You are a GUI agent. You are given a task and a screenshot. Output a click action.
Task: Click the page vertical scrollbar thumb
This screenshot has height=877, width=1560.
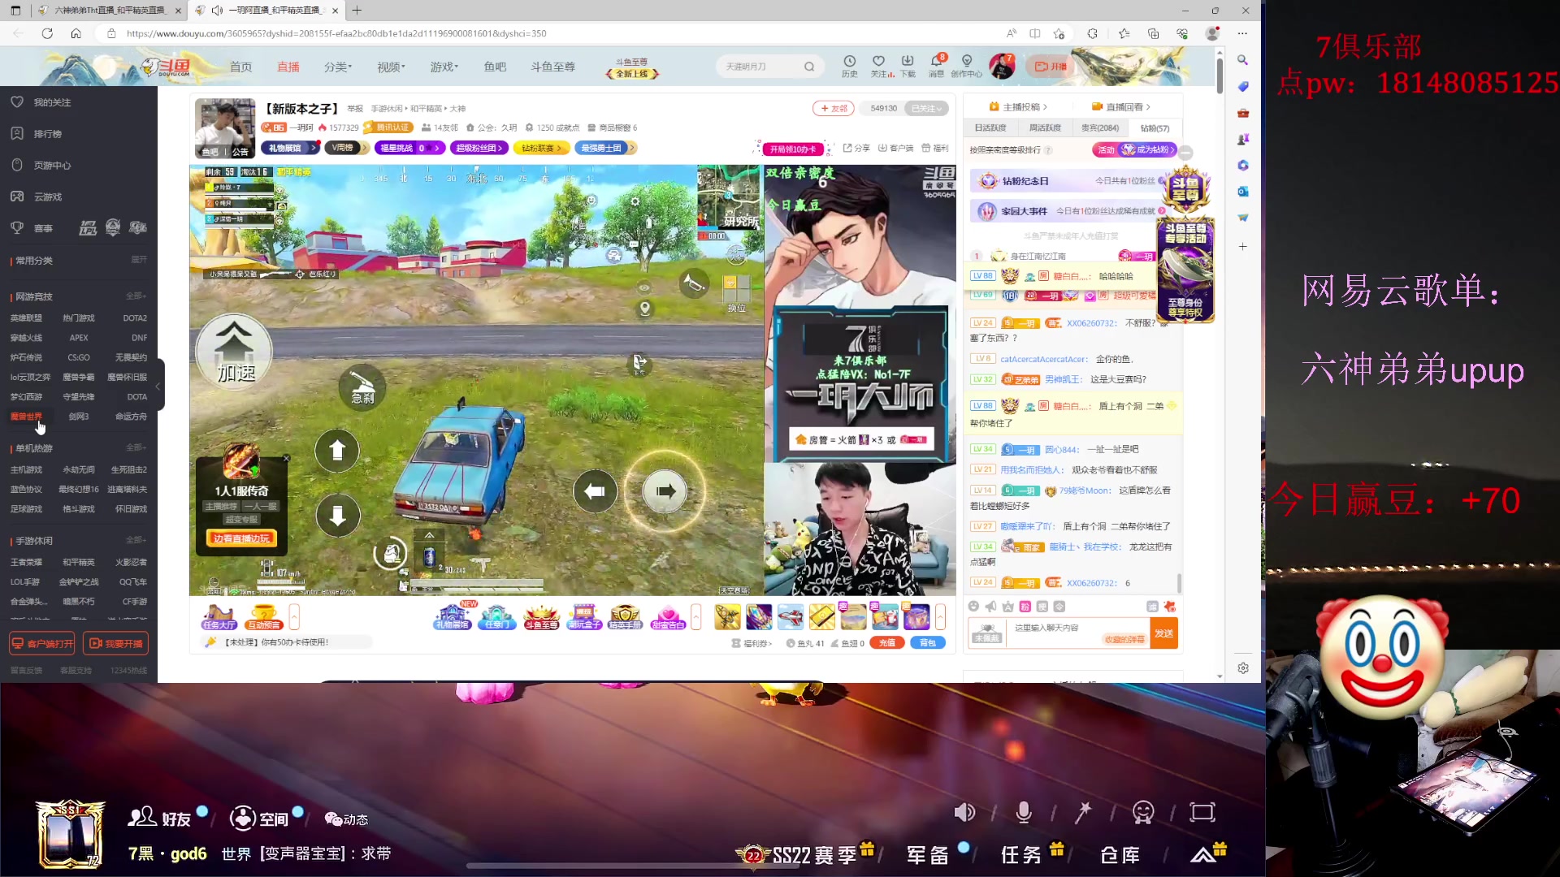coord(1220,76)
